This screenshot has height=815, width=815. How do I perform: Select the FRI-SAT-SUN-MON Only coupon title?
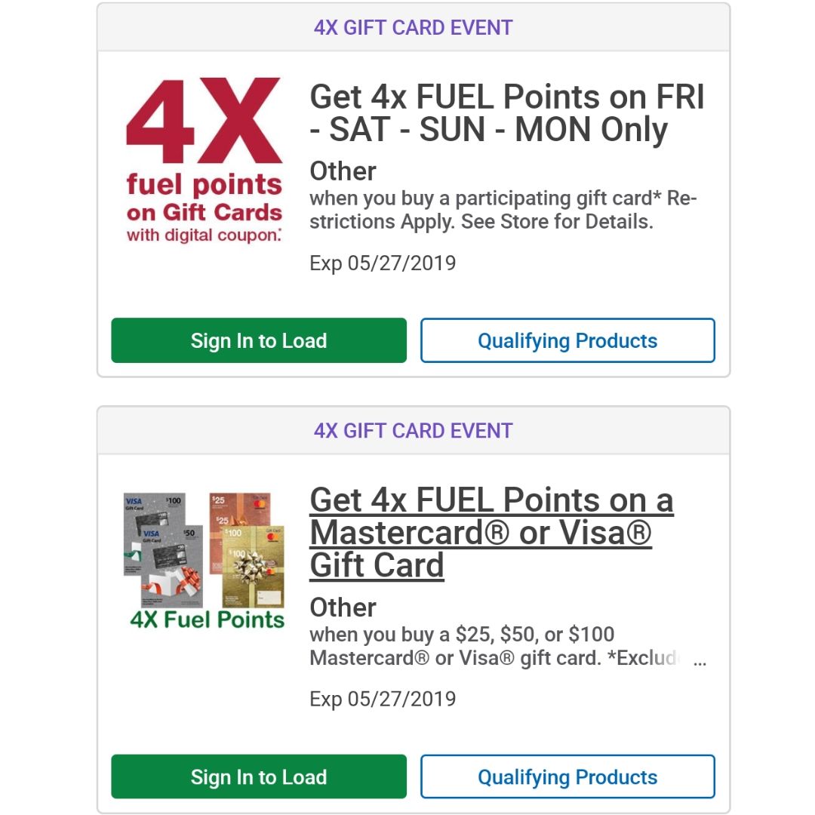[x=507, y=112]
